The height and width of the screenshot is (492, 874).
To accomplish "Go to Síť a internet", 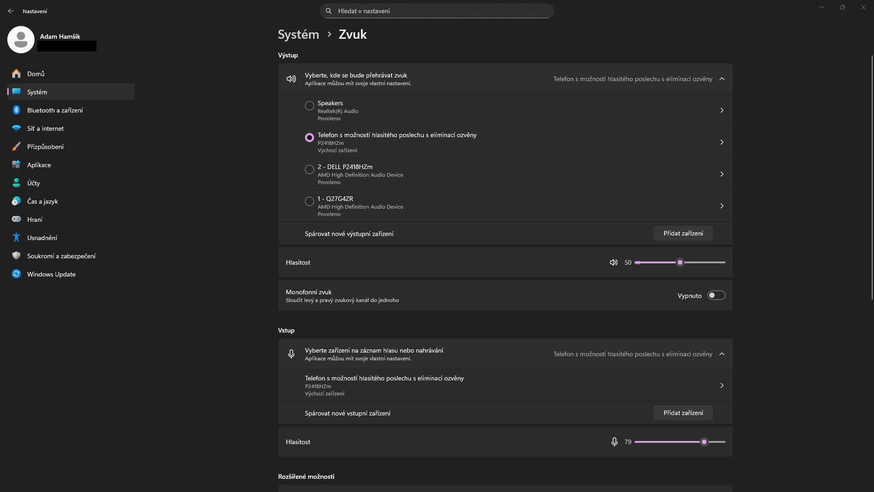I will point(45,128).
